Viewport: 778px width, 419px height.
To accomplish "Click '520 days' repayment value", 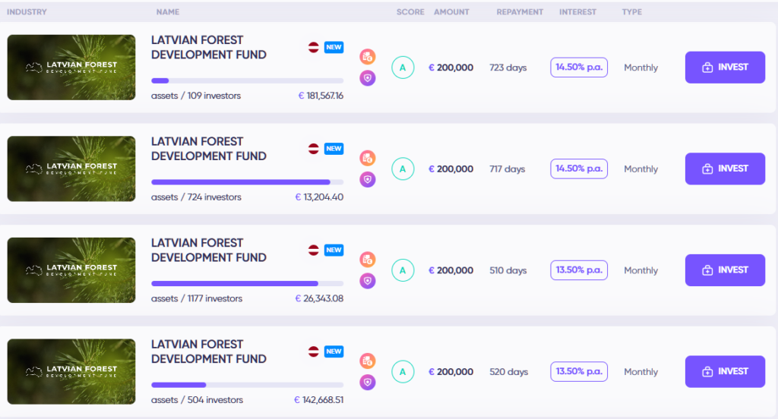I will (x=508, y=372).
